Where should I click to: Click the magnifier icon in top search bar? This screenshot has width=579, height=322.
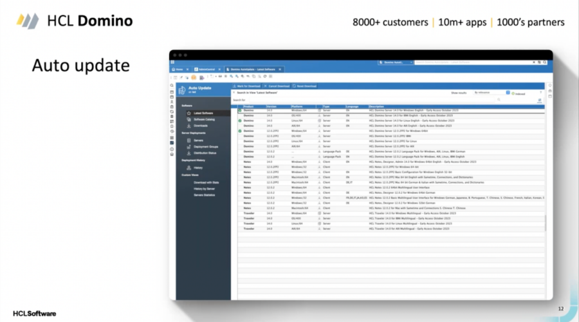click(x=544, y=62)
